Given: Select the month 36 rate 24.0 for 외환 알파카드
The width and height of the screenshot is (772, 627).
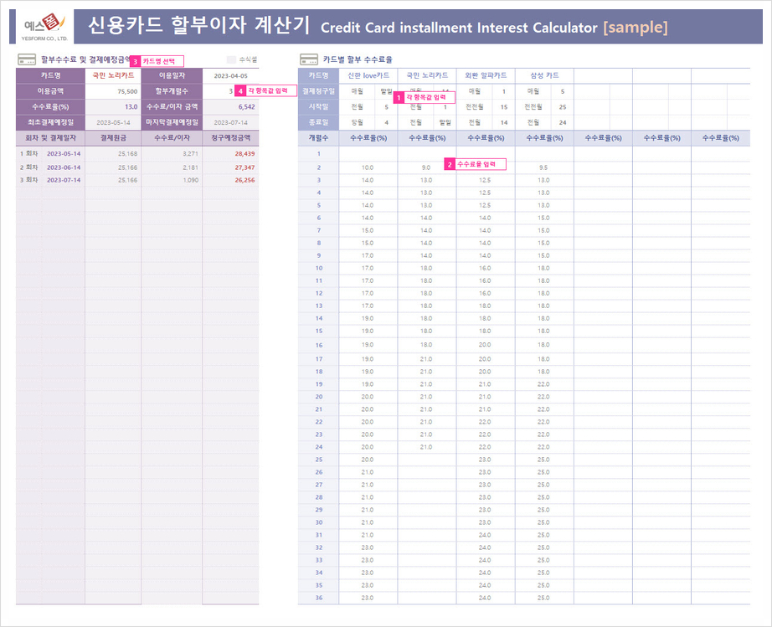Looking at the screenshot, I should point(485,598).
